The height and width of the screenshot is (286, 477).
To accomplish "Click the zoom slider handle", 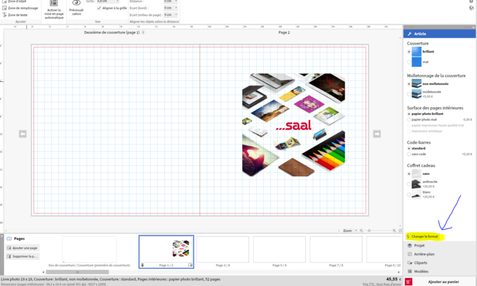I will coord(369,230).
